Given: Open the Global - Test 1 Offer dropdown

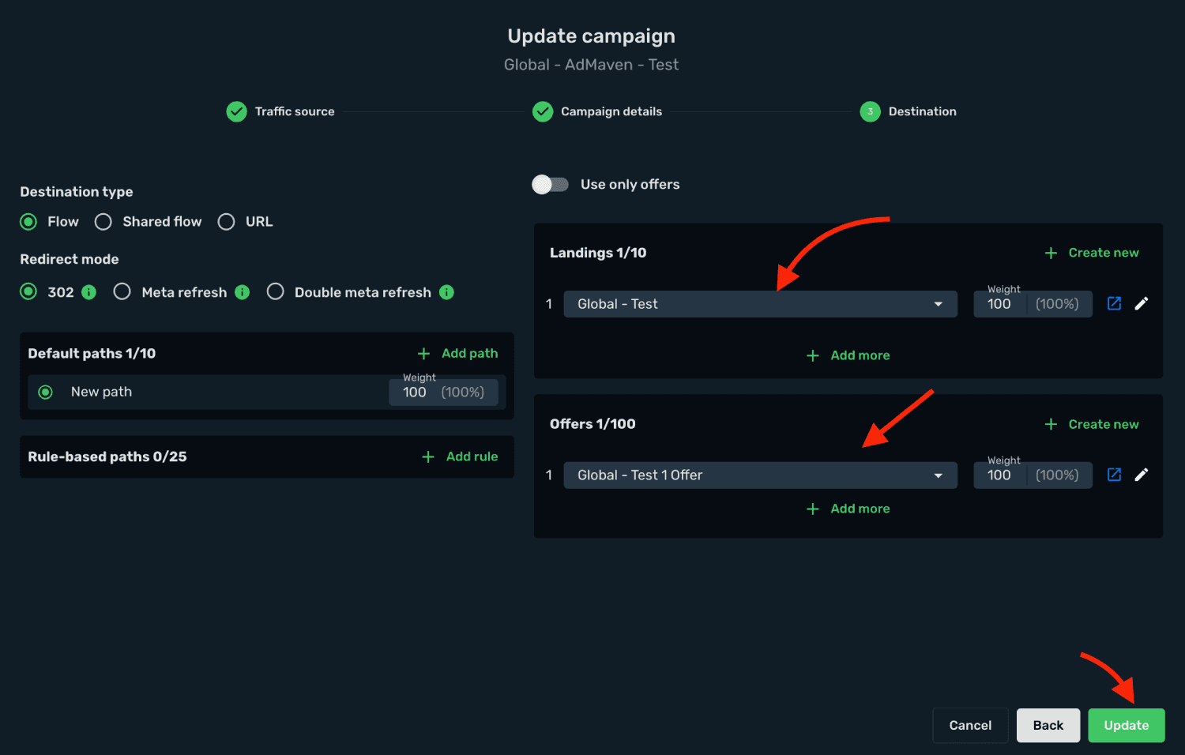Looking at the screenshot, I should click(x=760, y=475).
